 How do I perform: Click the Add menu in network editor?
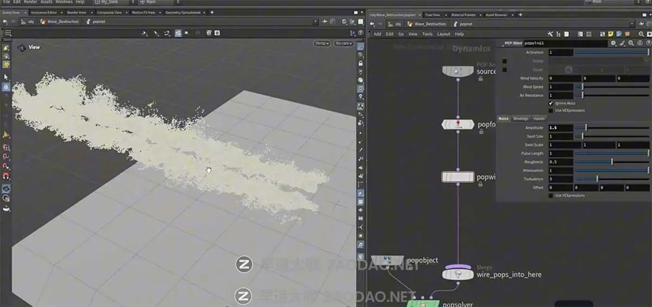pos(377,34)
